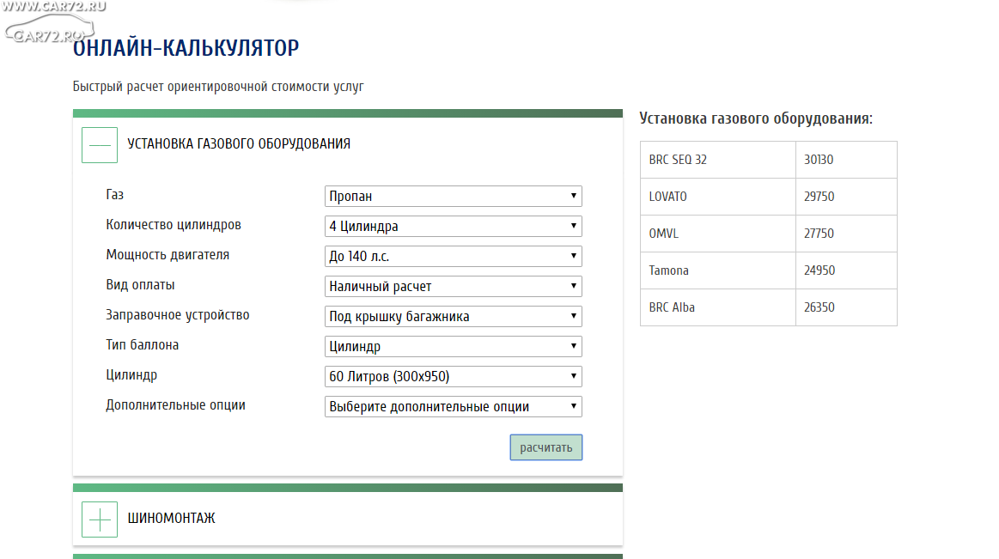Viewport: 999px width, 559px height.
Task: Click the Дополнительные опции field label
Action: (176, 405)
